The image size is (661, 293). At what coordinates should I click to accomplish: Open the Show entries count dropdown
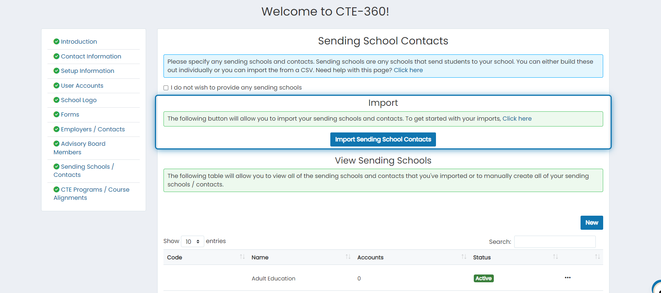[192, 242]
